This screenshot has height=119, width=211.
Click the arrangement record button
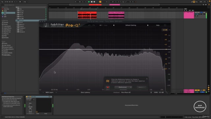(94, 2)
